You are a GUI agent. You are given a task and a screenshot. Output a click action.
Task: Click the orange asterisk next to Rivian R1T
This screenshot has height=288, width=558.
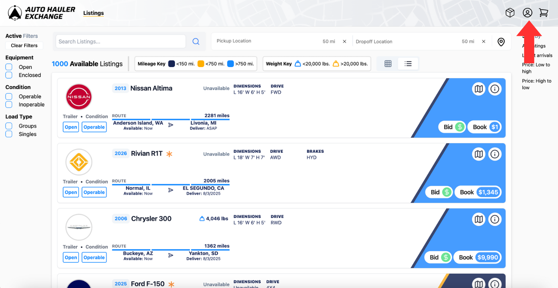click(169, 154)
